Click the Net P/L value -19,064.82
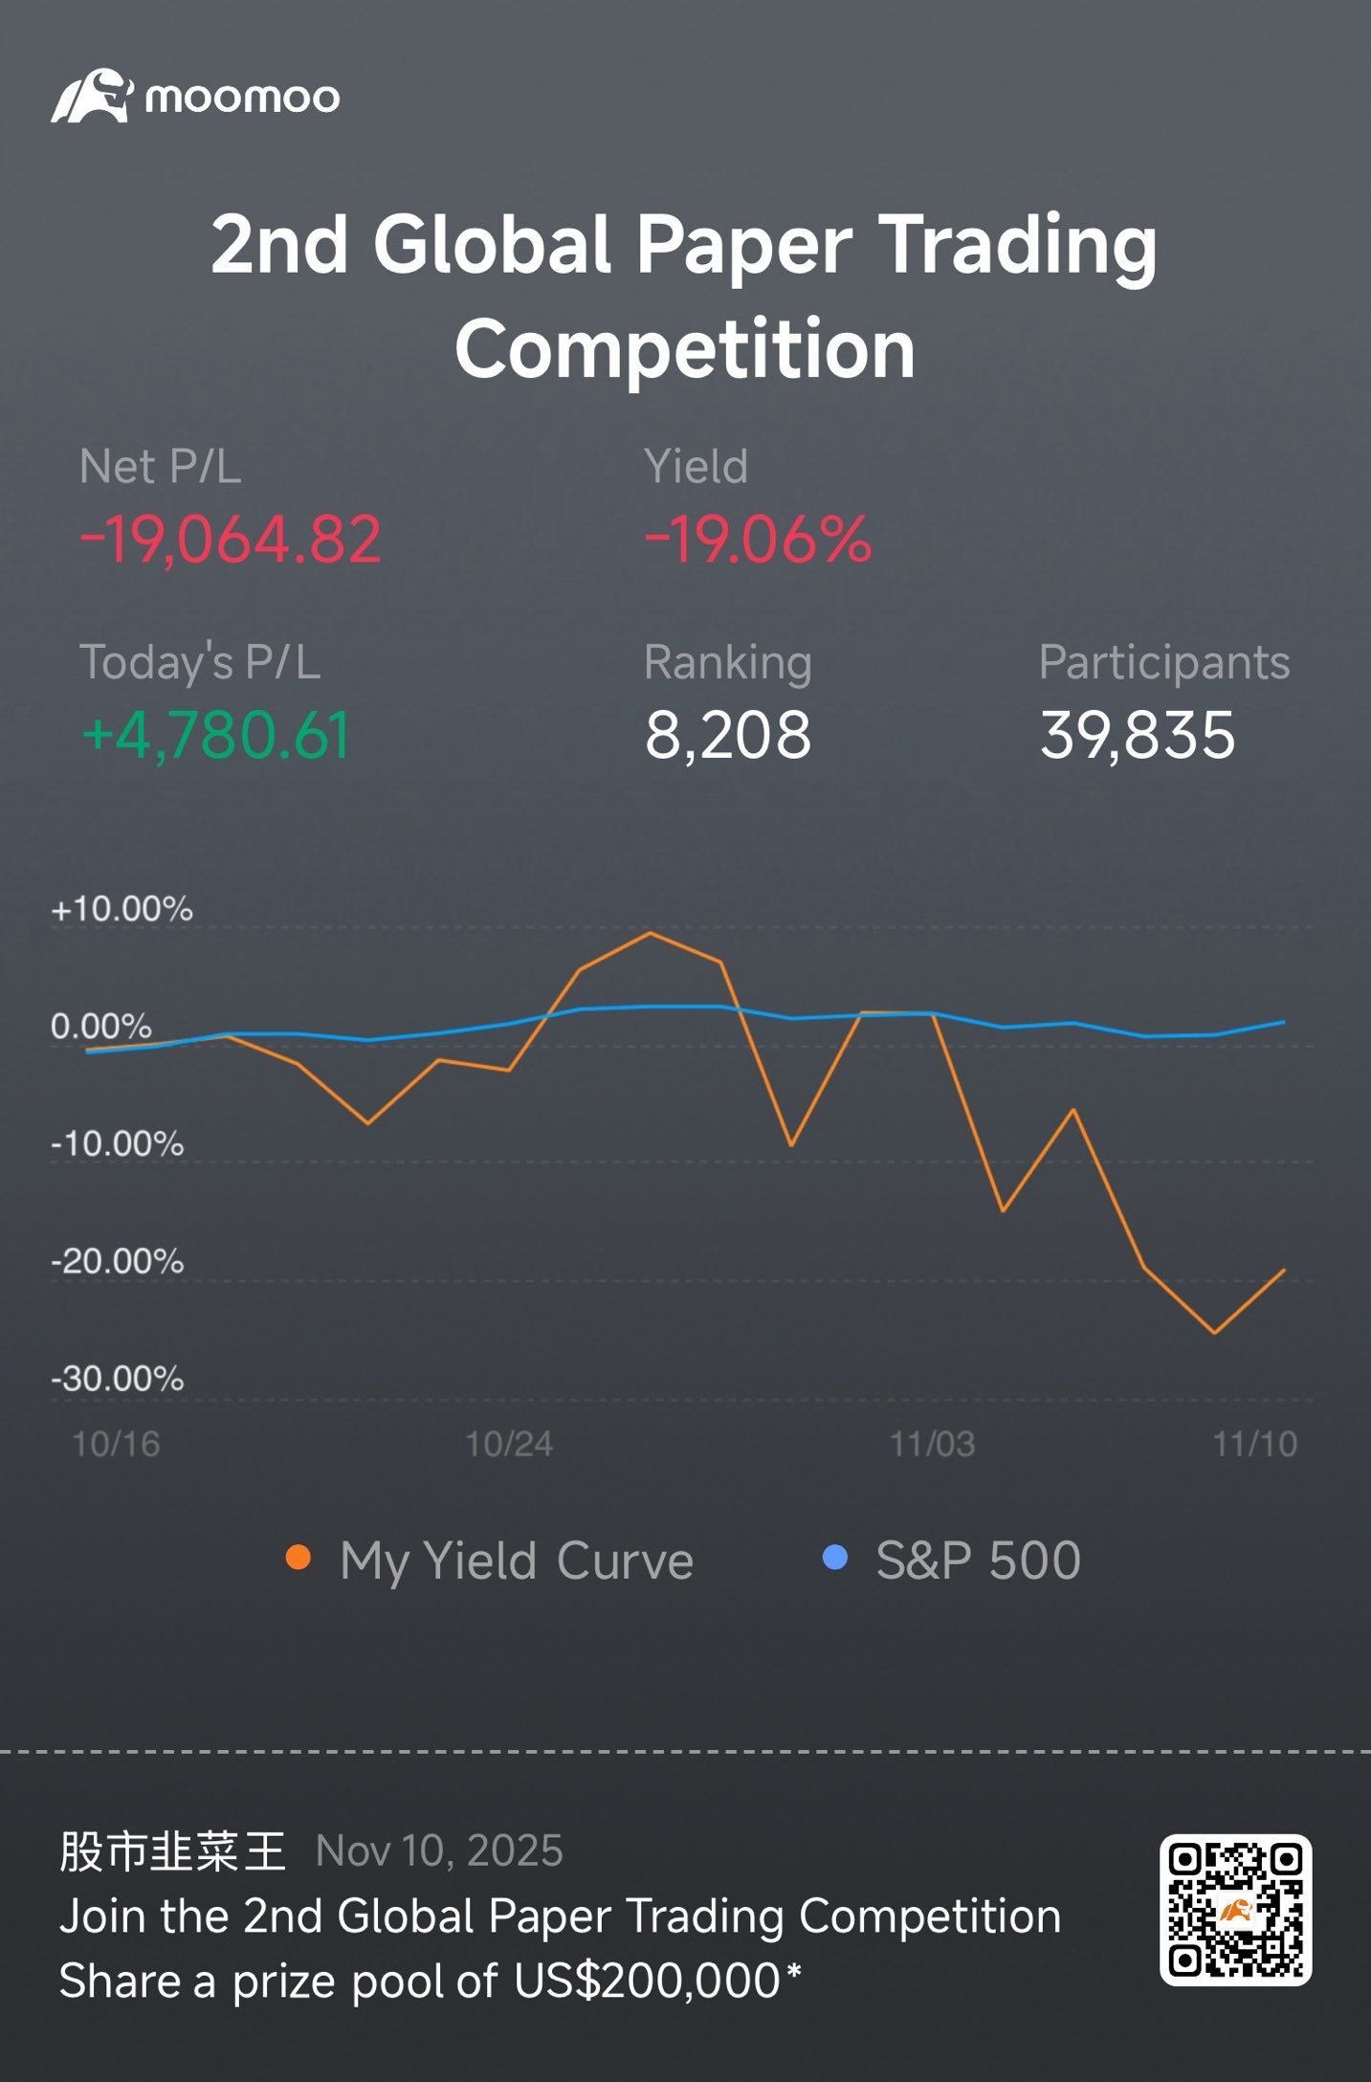 (x=231, y=539)
